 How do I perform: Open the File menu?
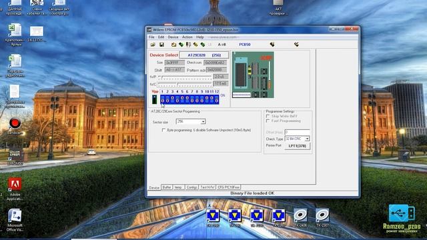151,37
